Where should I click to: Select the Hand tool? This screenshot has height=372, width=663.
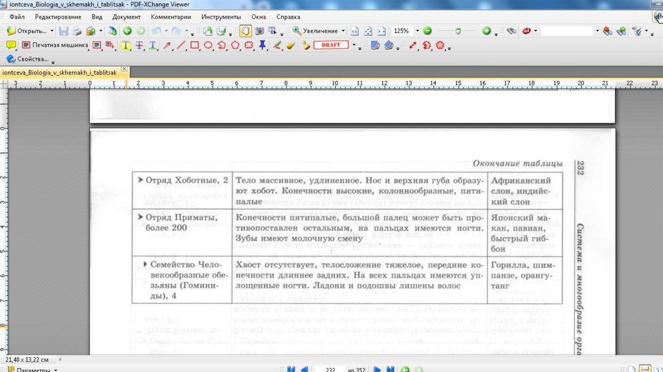pyautogui.click(x=246, y=30)
